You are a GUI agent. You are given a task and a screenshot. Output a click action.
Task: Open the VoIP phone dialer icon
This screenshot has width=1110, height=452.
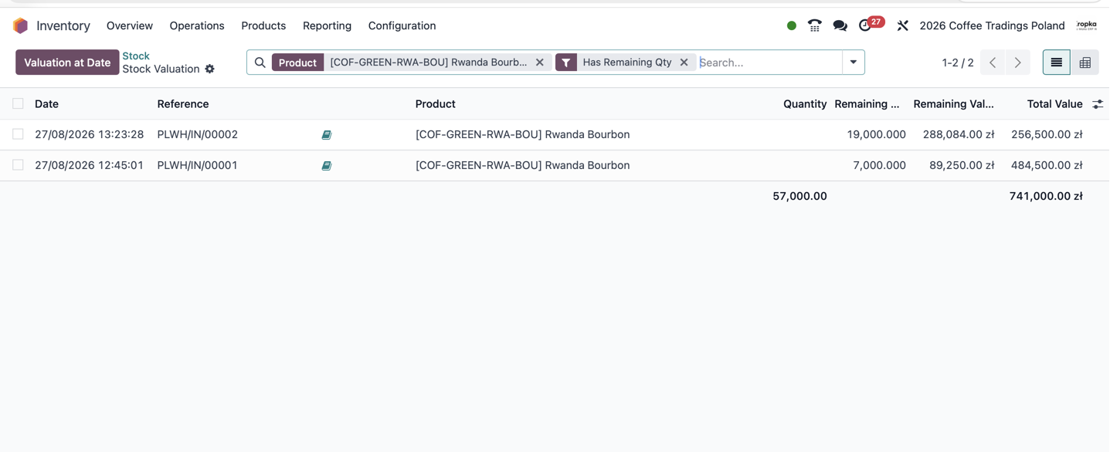click(815, 25)
